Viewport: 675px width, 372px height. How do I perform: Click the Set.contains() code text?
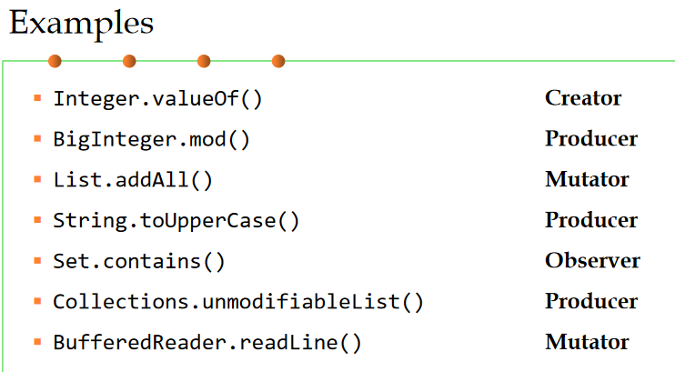pos(139,261)
